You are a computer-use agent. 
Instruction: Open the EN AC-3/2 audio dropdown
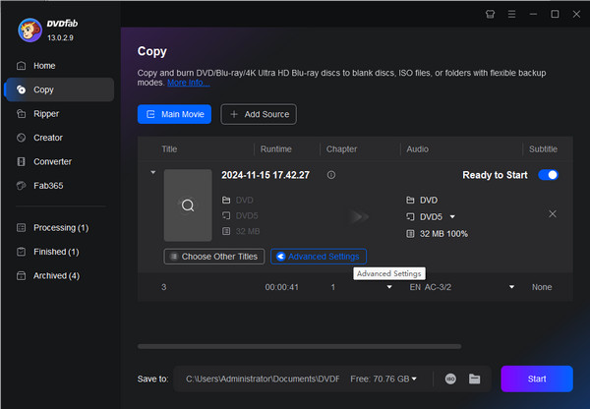[511, 287]
